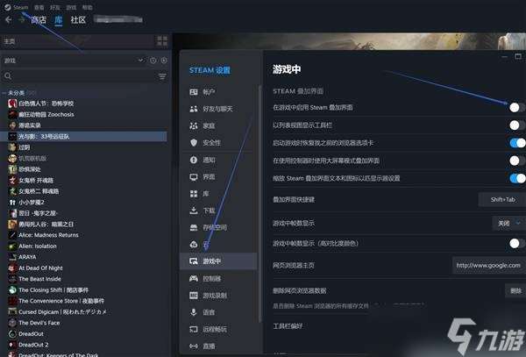Toggle 使用大屏幕模式叠加界面 switch
Viewport: 526px width, 357px height.
tap(516, 161)
